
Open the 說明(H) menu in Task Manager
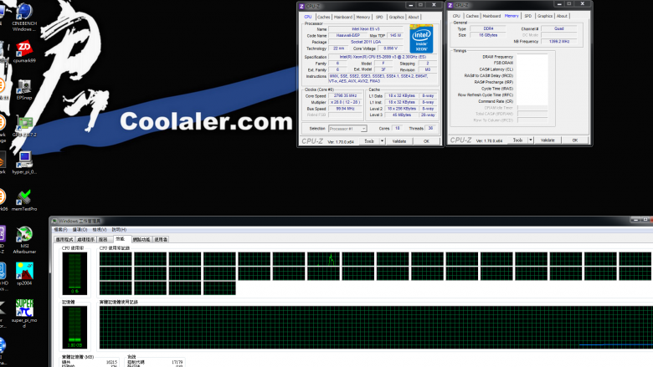(x=119, y=229)
